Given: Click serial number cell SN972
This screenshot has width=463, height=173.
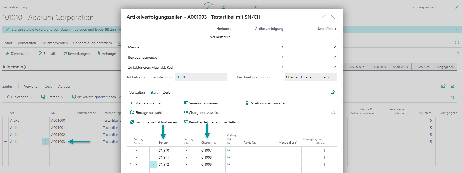Looking at the screenshot, I should pos(170,164).
